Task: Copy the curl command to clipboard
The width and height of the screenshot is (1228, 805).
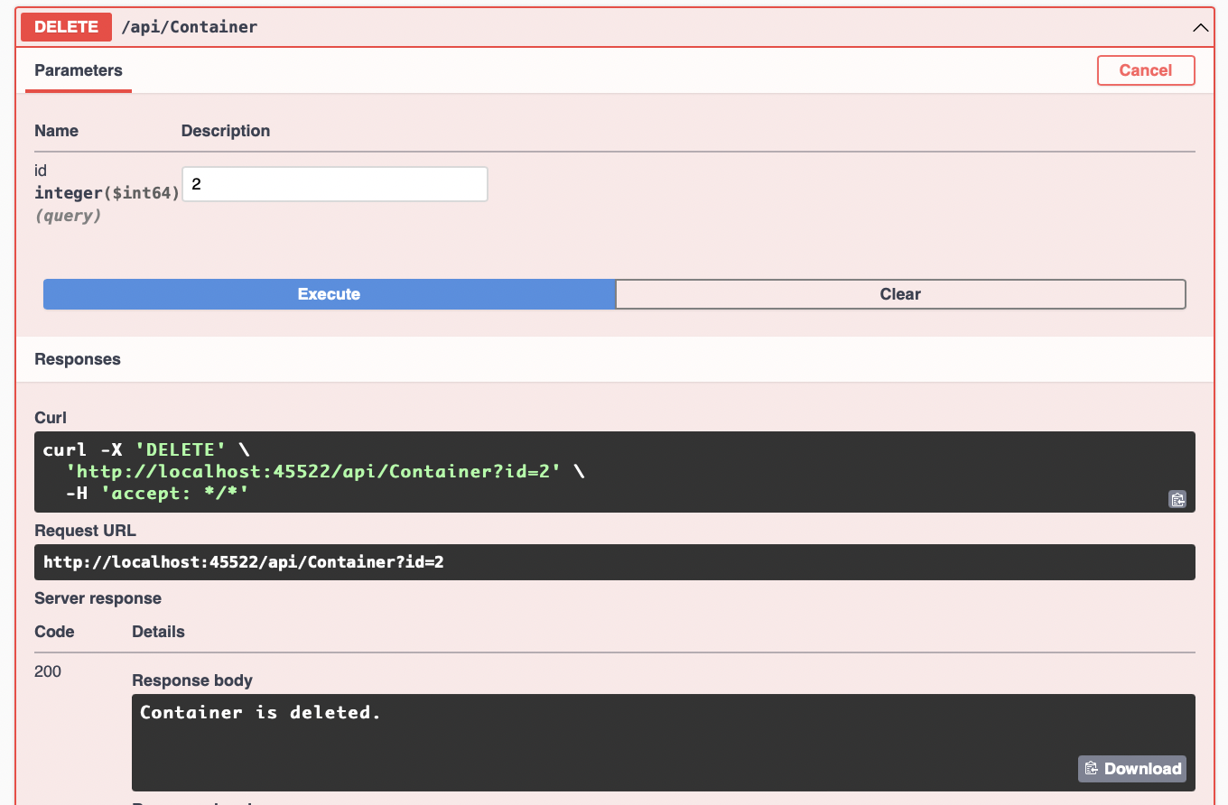Action: coord(1177,498)
